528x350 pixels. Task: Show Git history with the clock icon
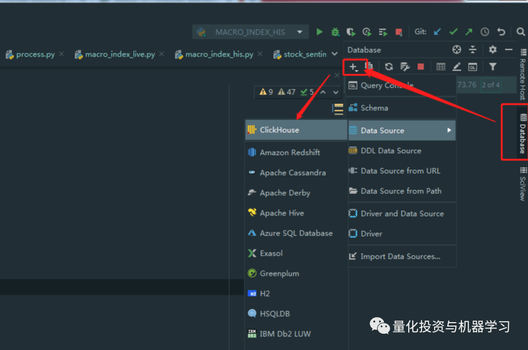(484, 32)
